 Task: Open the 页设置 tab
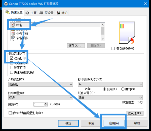(46, 13)
